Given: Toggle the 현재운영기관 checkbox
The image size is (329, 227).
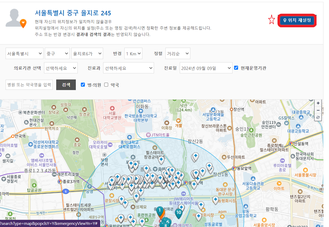Looking at the screenshot, I should click(x=236, y=68).
